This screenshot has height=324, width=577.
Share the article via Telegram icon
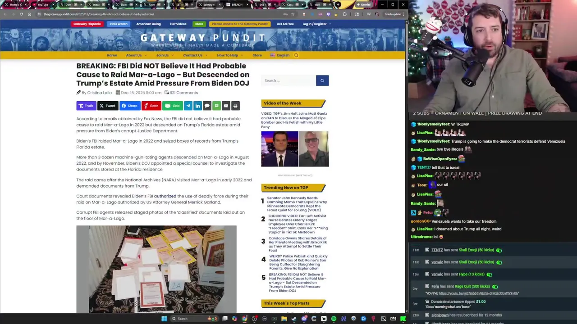tap(188, 106)
